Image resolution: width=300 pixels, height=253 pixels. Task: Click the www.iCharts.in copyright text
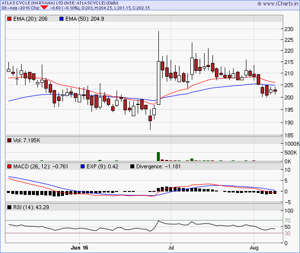point(278,3)
